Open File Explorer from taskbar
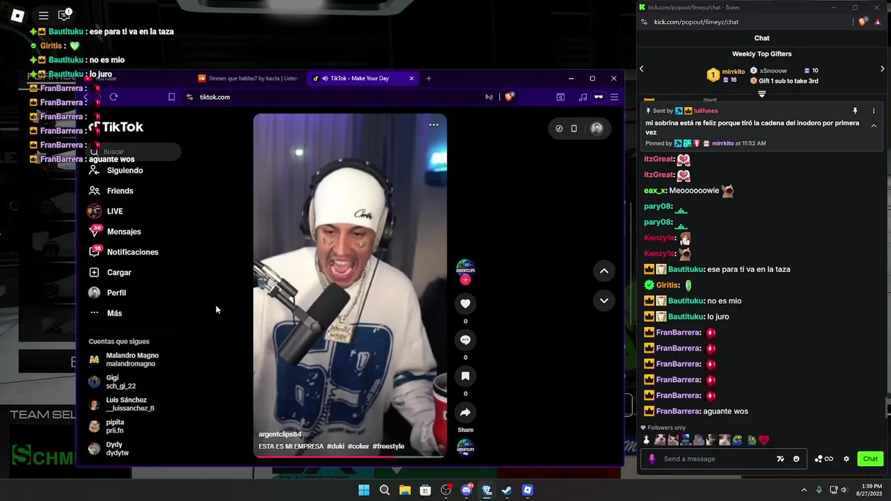The height and width of the screenshot is (501, 891). coord(404,490)
